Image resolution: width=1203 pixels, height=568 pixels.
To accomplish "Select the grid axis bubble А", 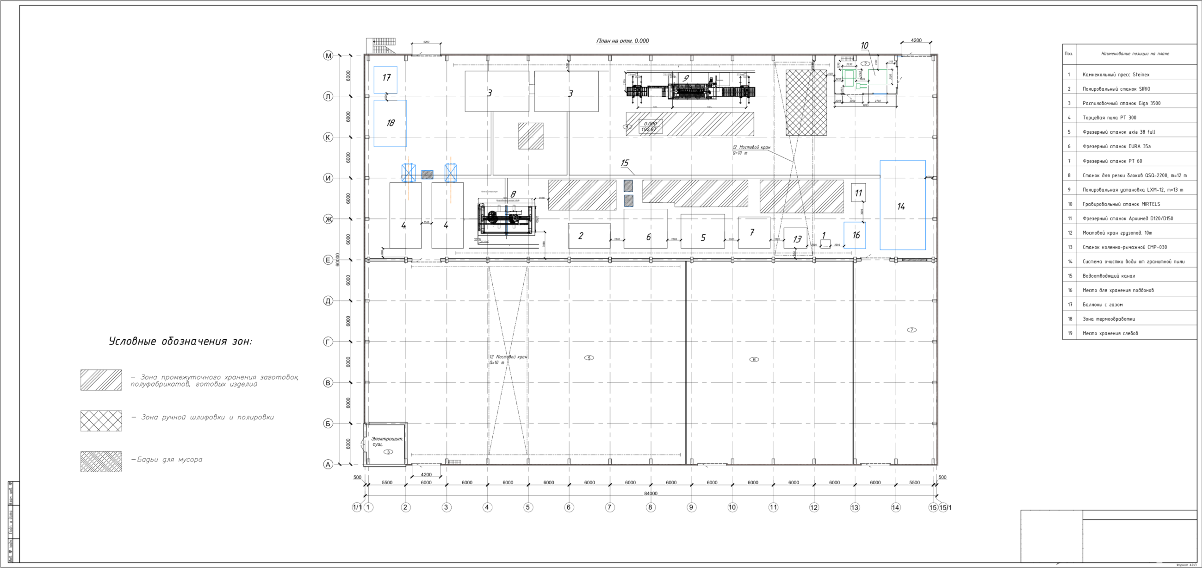I will pyautogui.click(x=329, y=464).
